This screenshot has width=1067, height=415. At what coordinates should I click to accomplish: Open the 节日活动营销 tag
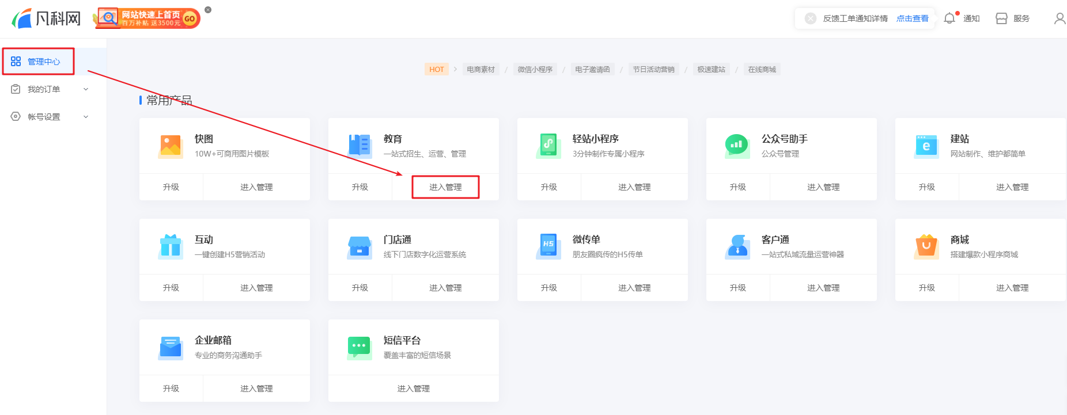click(x=653, y=70)
